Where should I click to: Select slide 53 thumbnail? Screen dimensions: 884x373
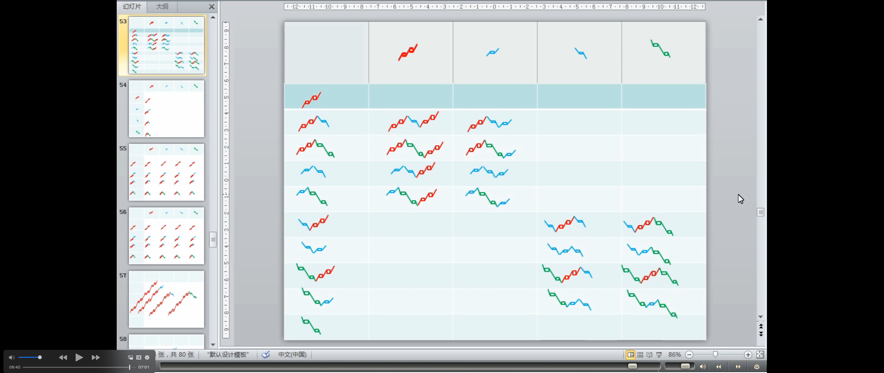(166, 45)
